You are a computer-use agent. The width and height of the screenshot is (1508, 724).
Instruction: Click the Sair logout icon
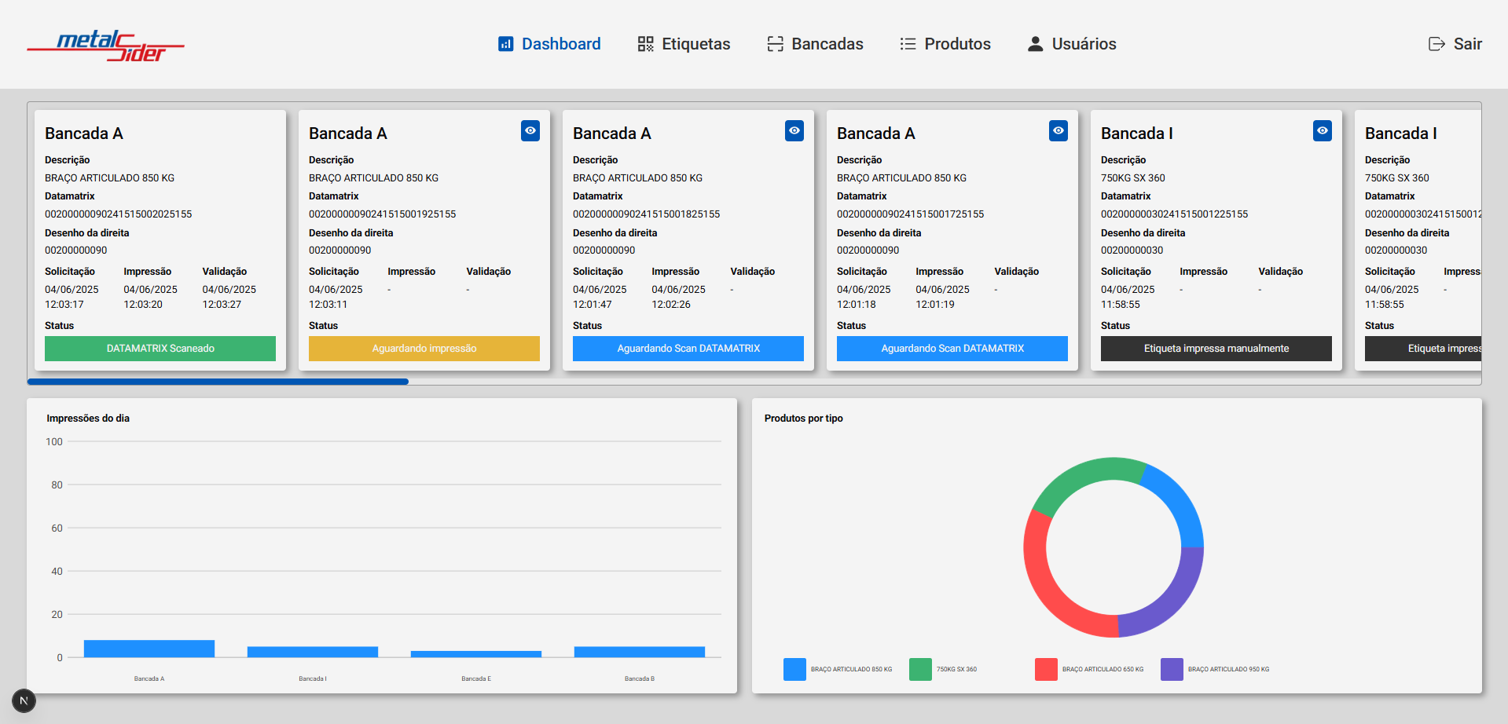coord(1436,44)
